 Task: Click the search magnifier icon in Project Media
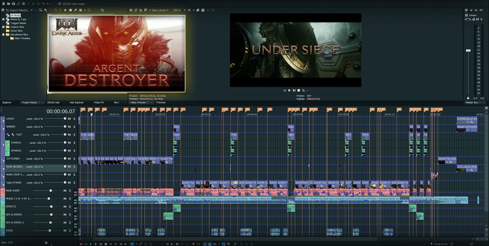(x=89, y=10)
